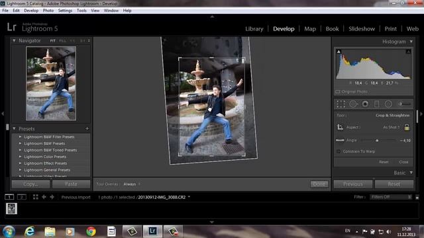Select the Graduated Filter tool icon
The width and height of the screenshot is (424, 238).
point(376,104)
